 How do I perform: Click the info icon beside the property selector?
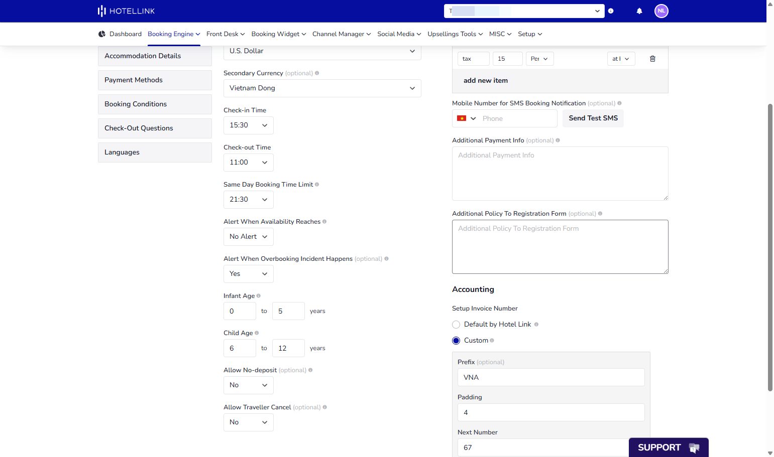(611, 11)
